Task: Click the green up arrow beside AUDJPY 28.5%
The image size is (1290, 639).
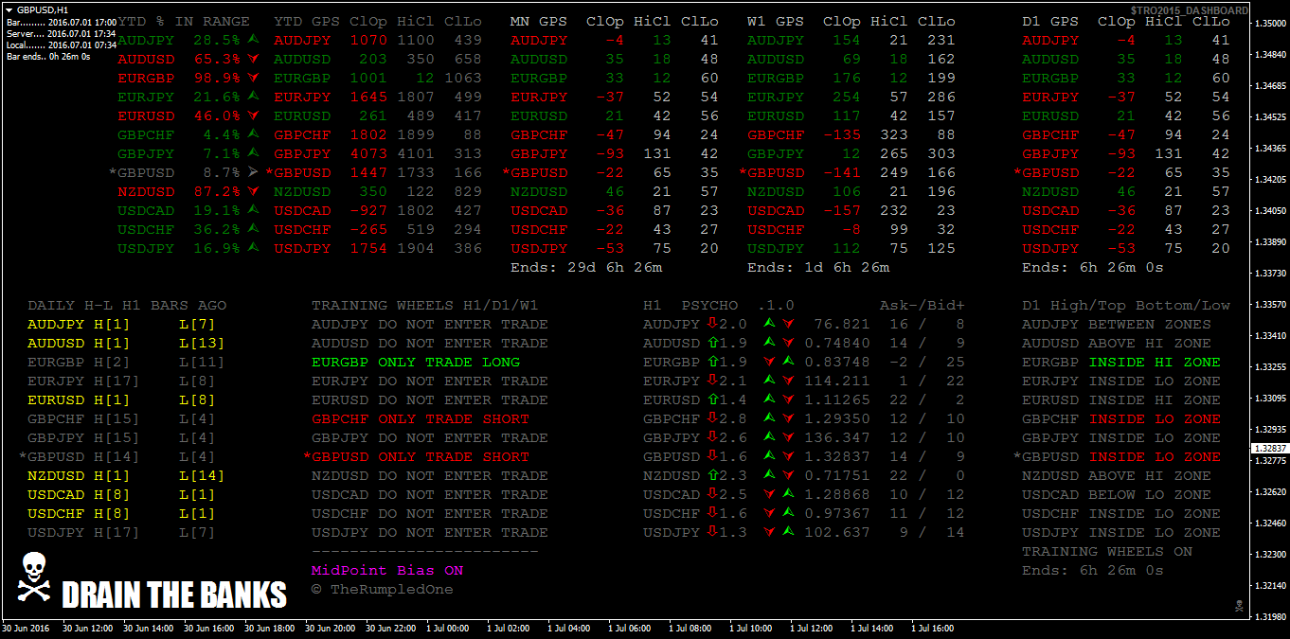Action: (x=253, y=40)
